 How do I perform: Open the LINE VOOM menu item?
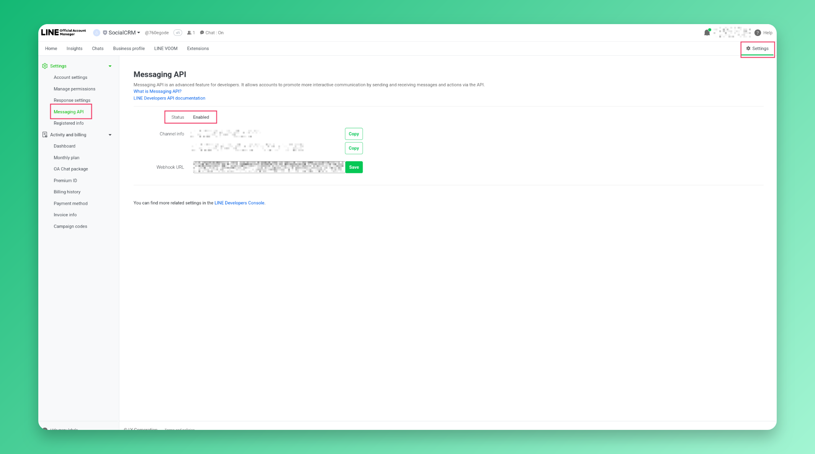[x=165, y=48]
